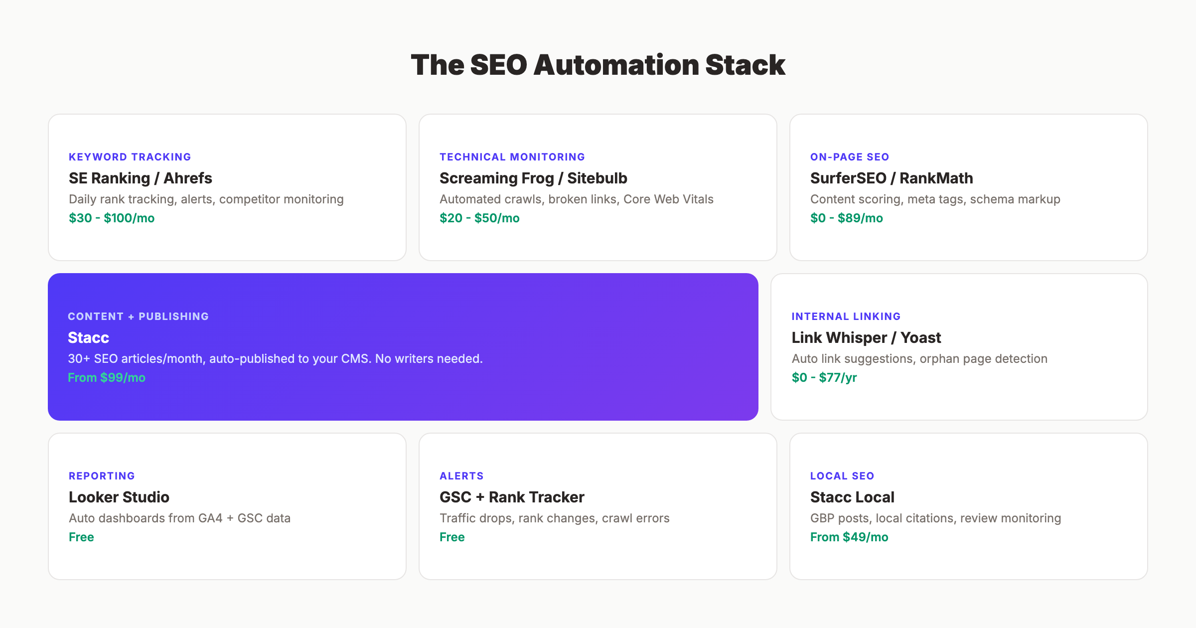The height and width of the screenshot is (628, 1196).
Task: Open the Looker Studio reporting card
Action: tap(227, 506)
